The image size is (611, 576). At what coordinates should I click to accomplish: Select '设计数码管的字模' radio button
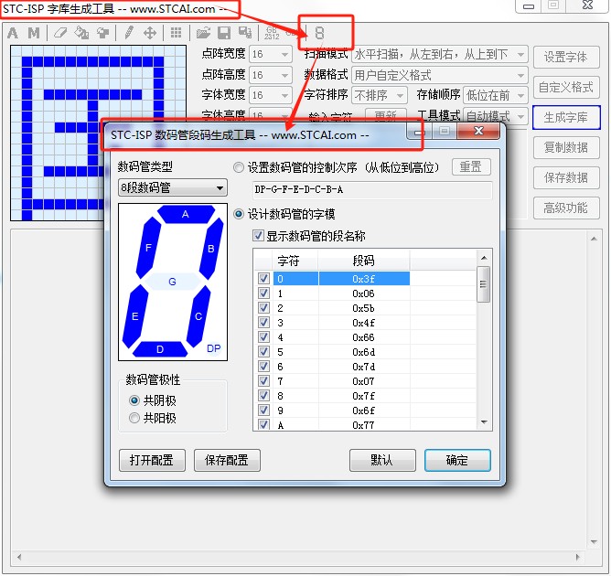coord(239,214)
